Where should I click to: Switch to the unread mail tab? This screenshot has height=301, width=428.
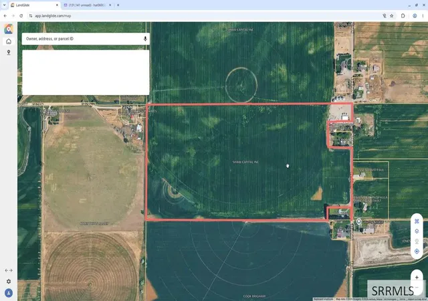point(88,5)
